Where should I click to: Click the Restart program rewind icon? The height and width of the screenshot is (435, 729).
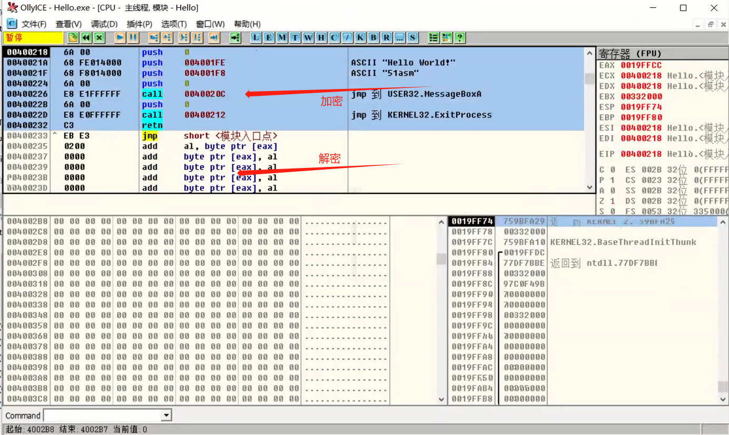point(86,38)
